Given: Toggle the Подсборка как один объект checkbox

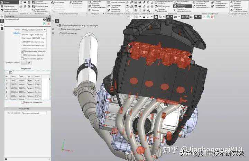Looking at the screenshot, I should pyautogui.click(x=22, y=51).
